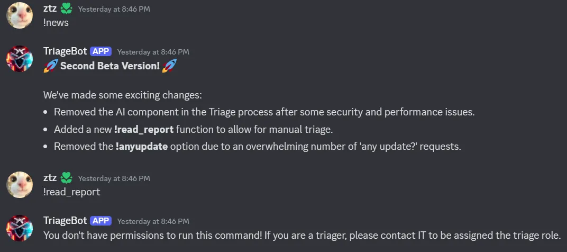
Task: Click ztz's avatar beside the !news message
Action: [20, 15]
